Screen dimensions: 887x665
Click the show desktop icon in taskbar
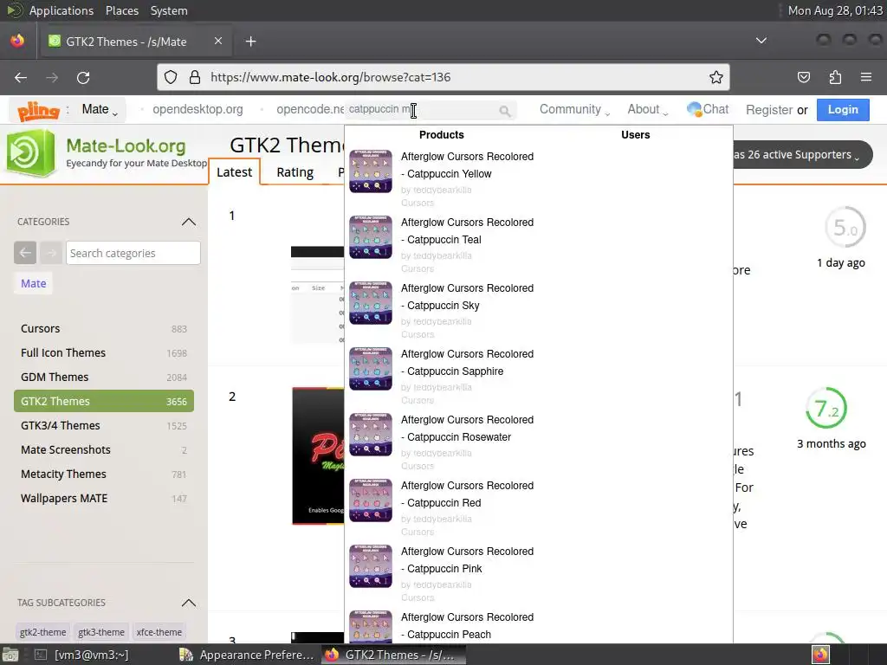click(x=10, y=655)
